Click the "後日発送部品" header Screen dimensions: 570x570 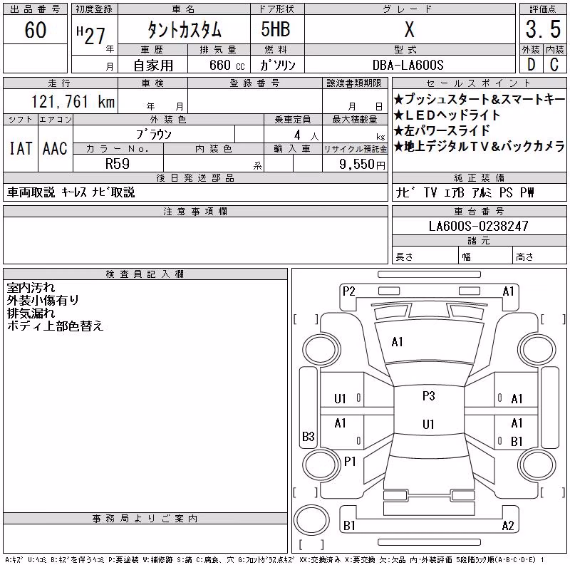[x=195, y=178]
